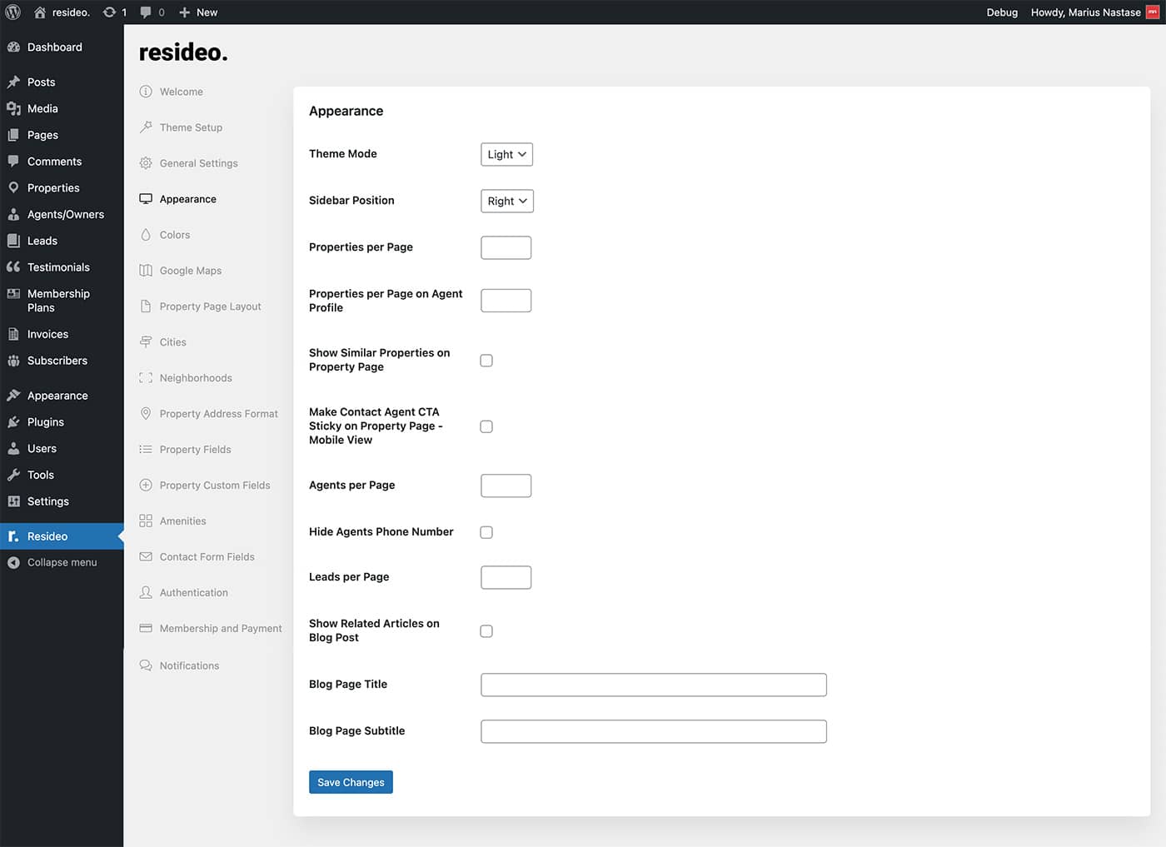The image size is (1166, 847).
Task: Enable Show Similar Properties on Property Page
Action: click(x=486, y=361)
